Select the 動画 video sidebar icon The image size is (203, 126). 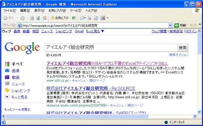coord(7,77)
